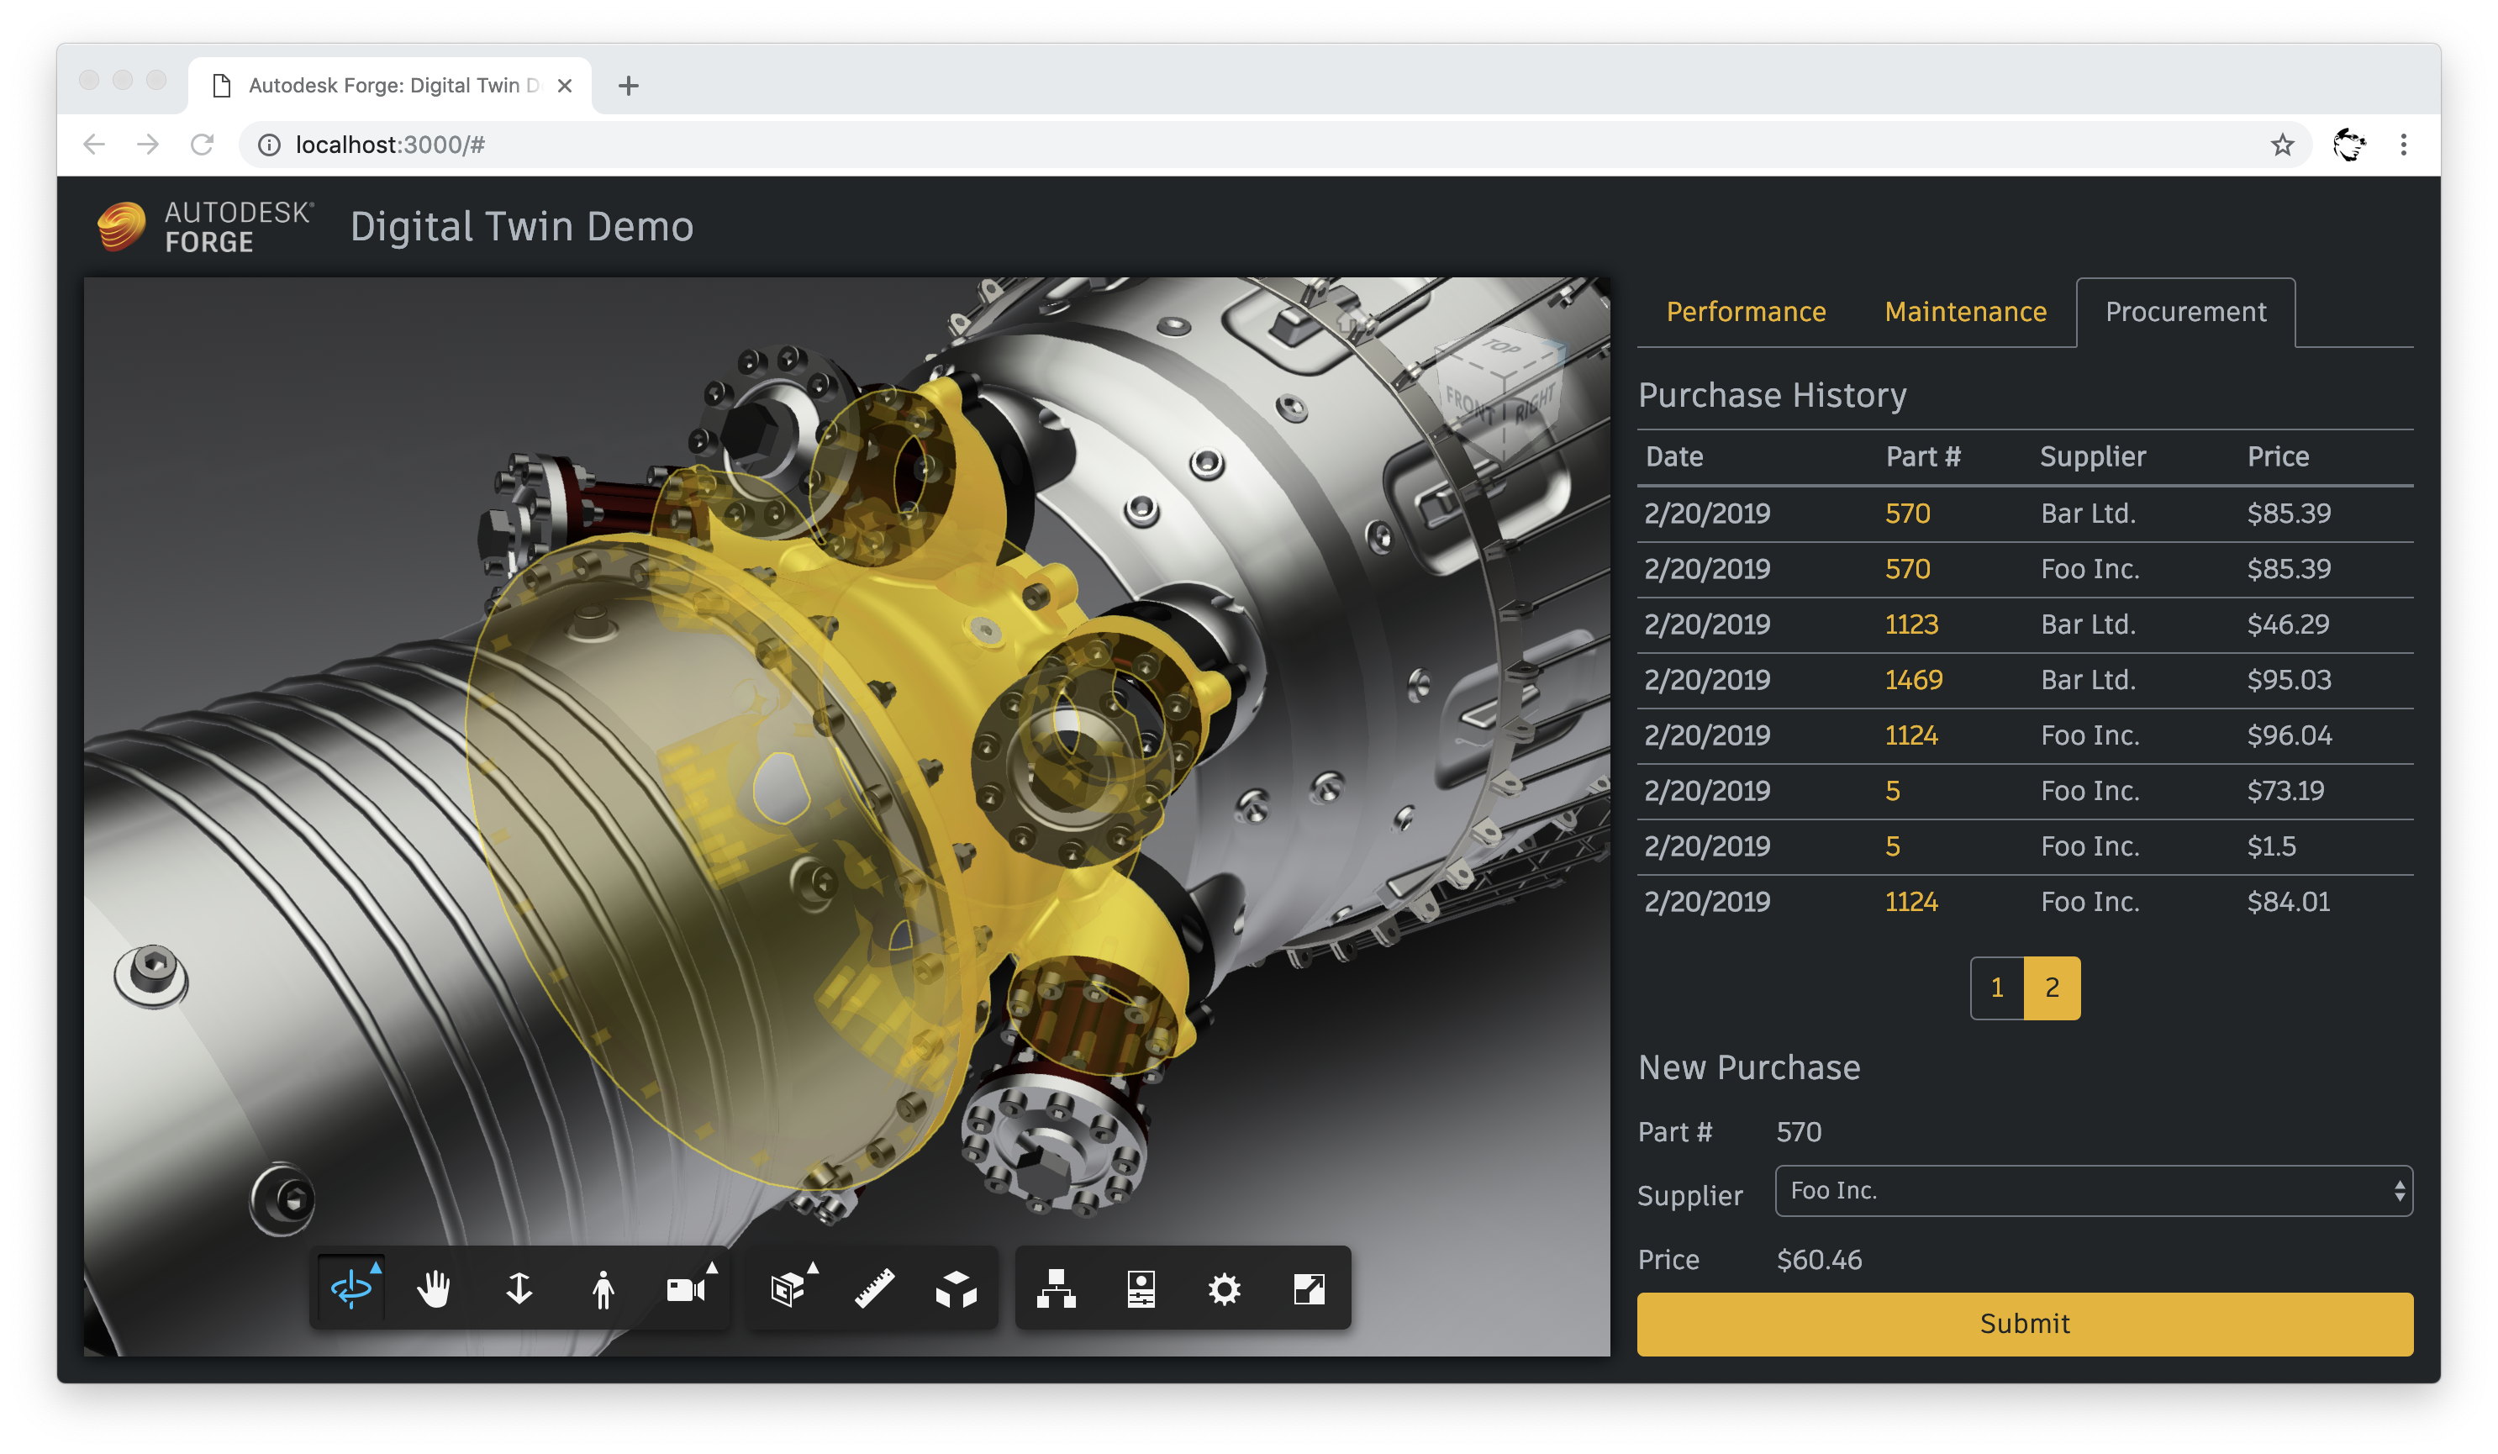Open the Model Browser panel
The width and height of the screenshot is (2498, 1454).
(1056, 1288)
